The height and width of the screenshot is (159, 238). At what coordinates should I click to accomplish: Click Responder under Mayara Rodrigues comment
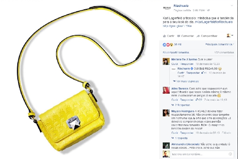pyautogui.click(x=187, y=133)
